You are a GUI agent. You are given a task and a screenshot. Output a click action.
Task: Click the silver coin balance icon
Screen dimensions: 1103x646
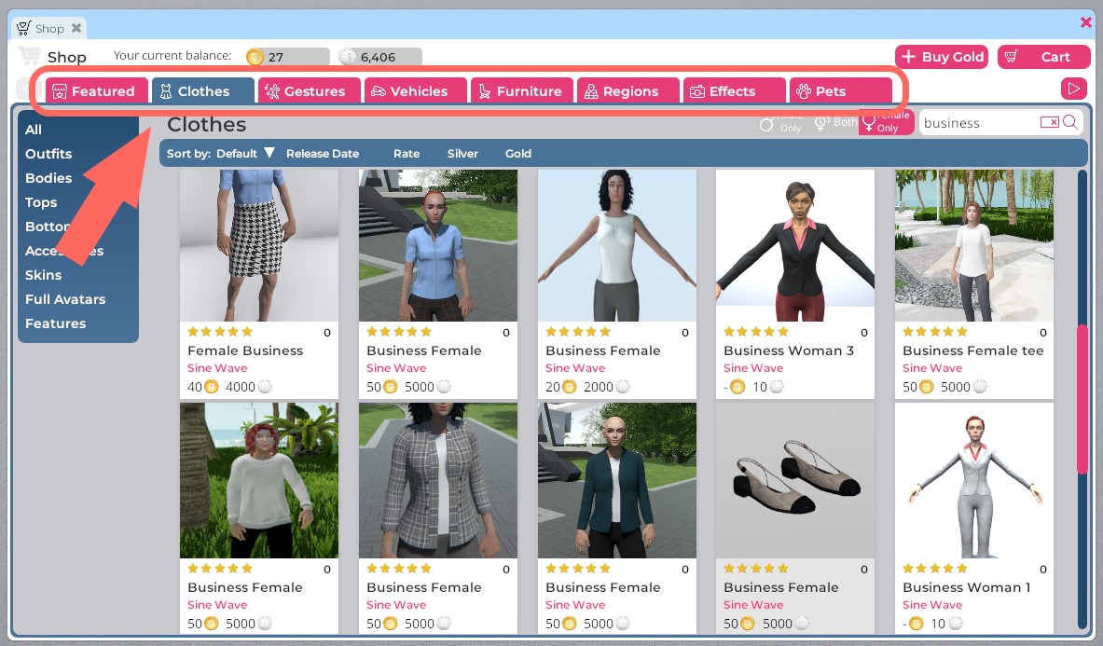click(x=349, y=56)
